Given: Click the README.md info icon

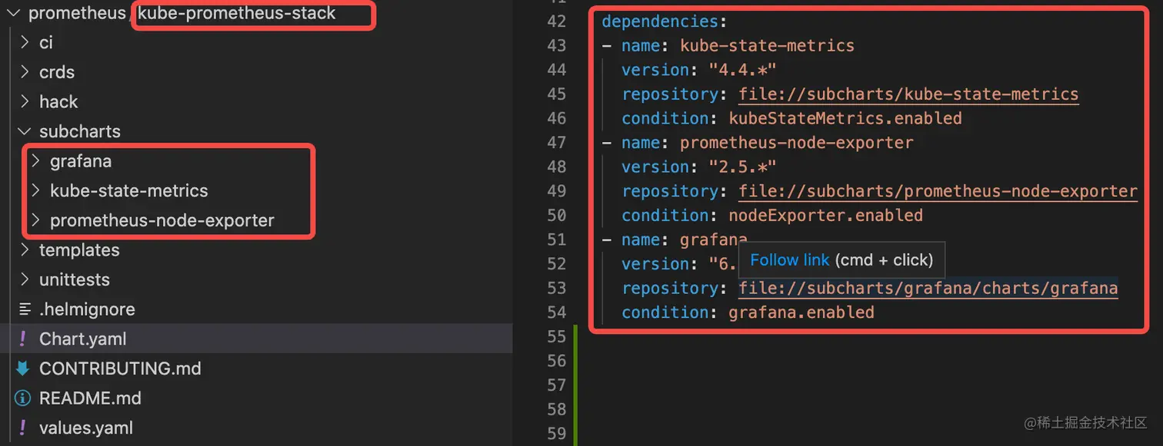Looking at the screenshot, I should pyautogui.click(x=23, y=398).
